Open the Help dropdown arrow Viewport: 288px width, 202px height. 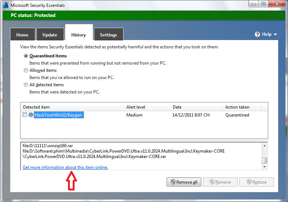tap(275, 34)
